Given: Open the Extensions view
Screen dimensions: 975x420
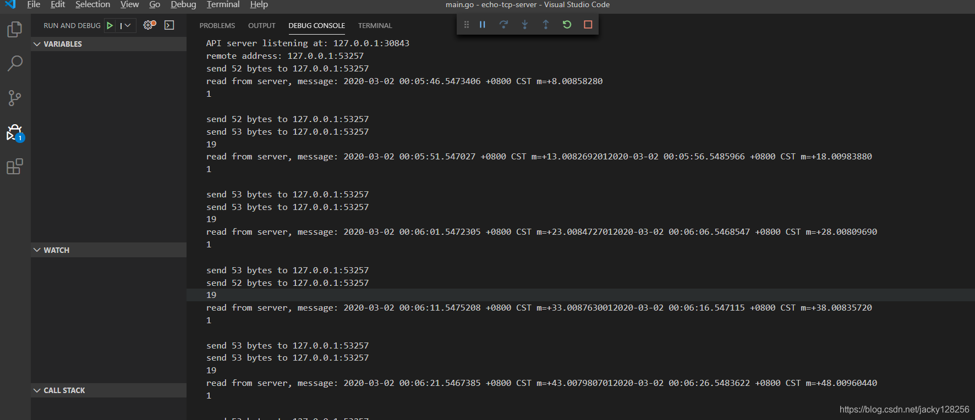Looking at the screenshot, I should [x=15, y=167].
